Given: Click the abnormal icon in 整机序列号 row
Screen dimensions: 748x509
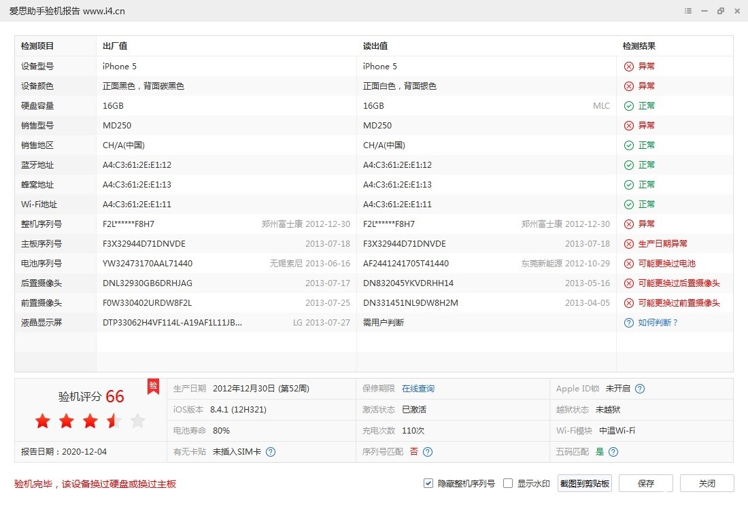Looking at the screenshot, I should coord(629,224).
